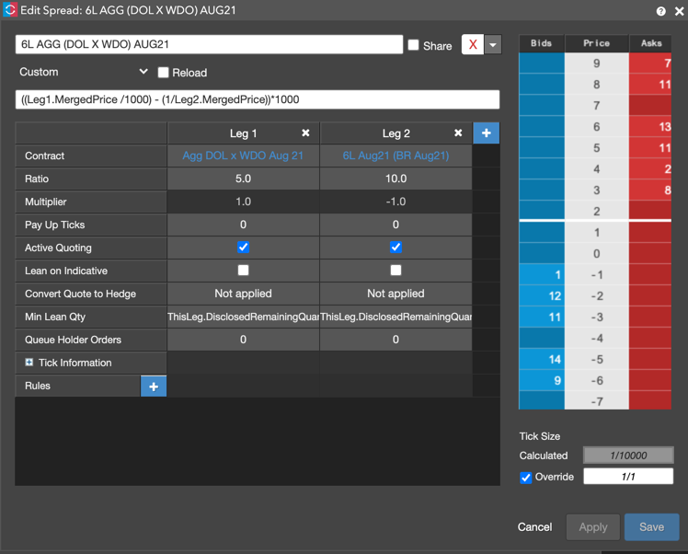Open Agg DOL x WDO Aug 21 contract
Image resolution: width=688 pixels, height=554 pixels.
click(243, 156)
